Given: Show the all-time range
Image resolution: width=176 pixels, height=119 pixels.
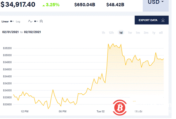Looking at the screenshot, I should point(161,33).
